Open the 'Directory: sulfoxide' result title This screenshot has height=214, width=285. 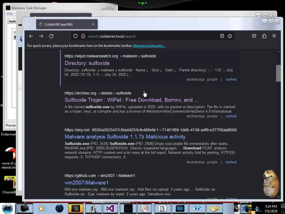point(87,63)
